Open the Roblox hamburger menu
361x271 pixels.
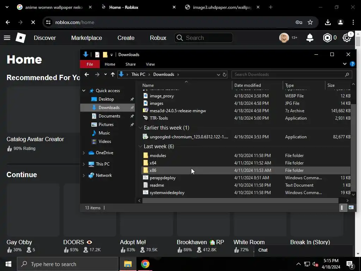7,38
